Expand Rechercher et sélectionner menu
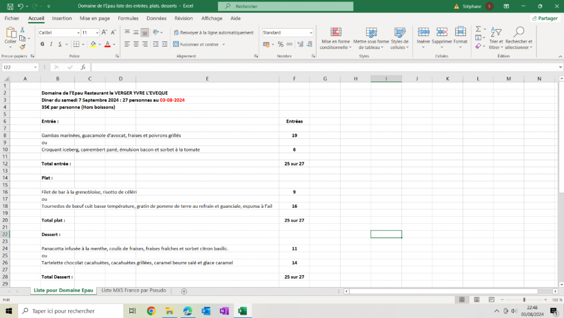The height and width of the screenshot is (318, 564). (x=519, y=38)
